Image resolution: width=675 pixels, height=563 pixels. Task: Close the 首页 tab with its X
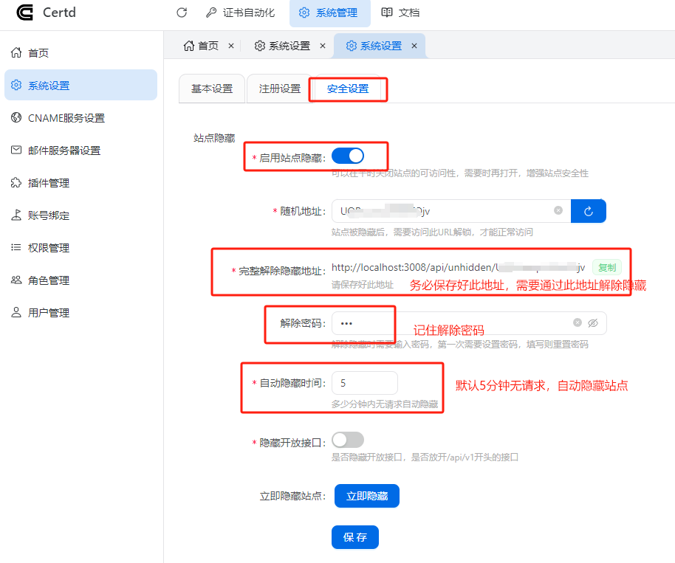tap(231, 46)
